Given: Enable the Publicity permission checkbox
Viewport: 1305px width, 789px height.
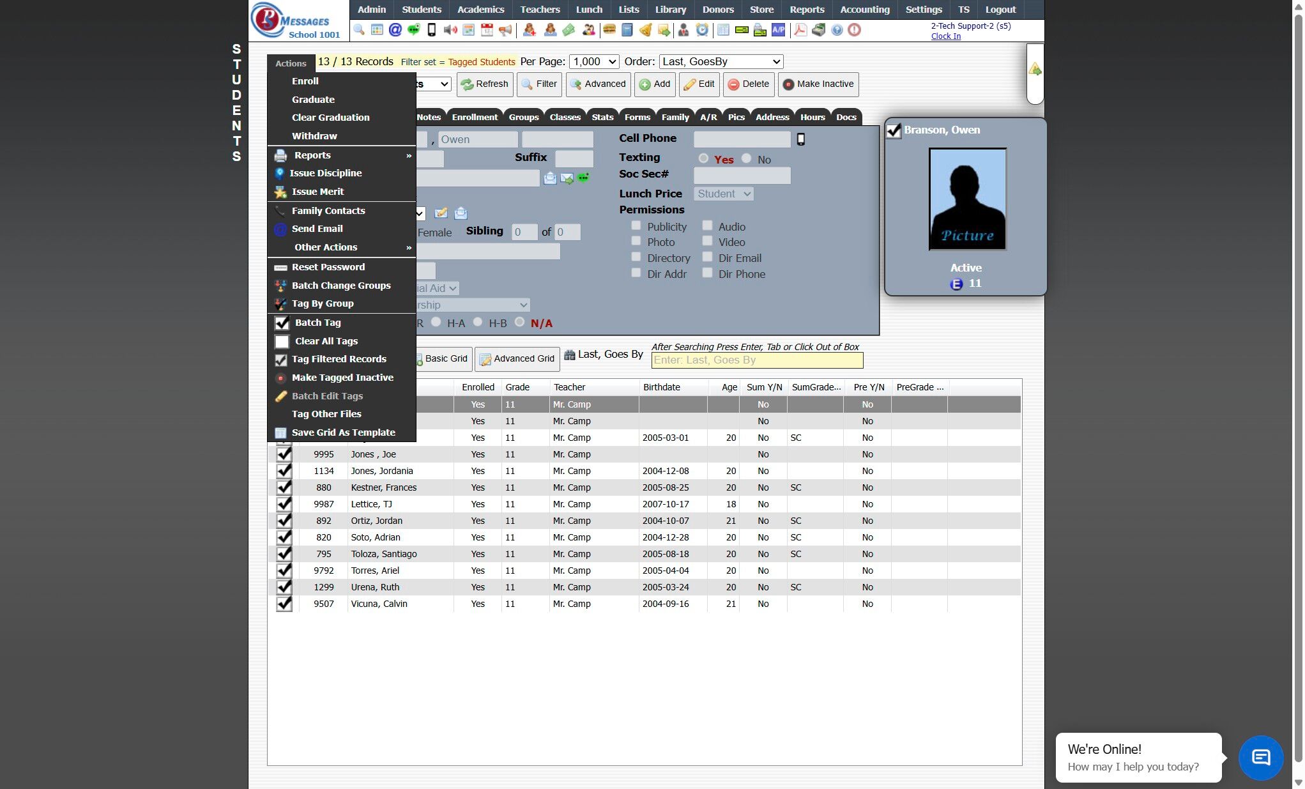Looking at the screenshot, I should [x=636, y=226].
